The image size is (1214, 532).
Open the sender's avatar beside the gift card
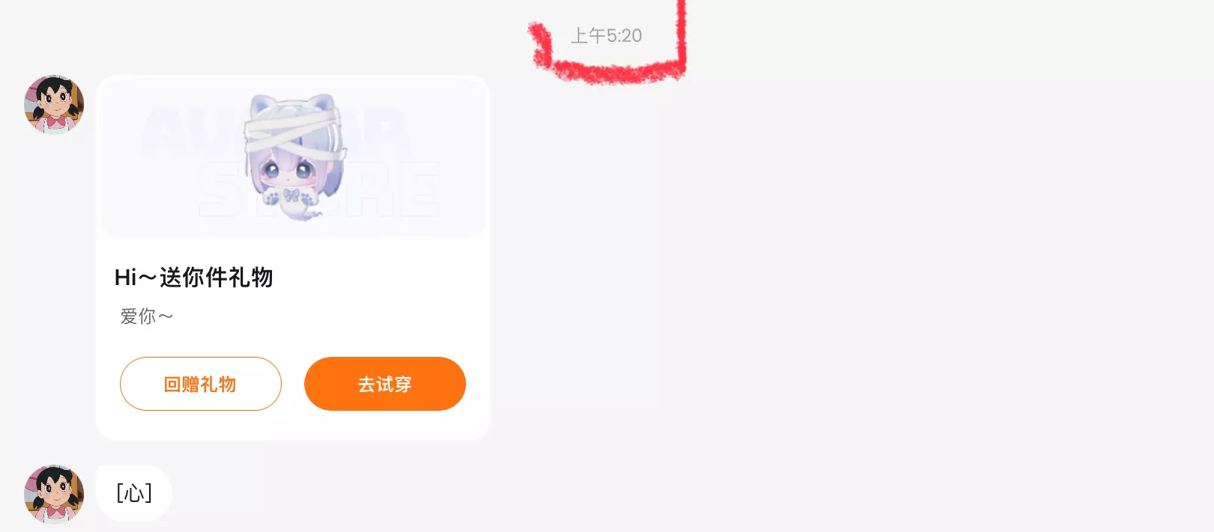(x=54, y=105)
